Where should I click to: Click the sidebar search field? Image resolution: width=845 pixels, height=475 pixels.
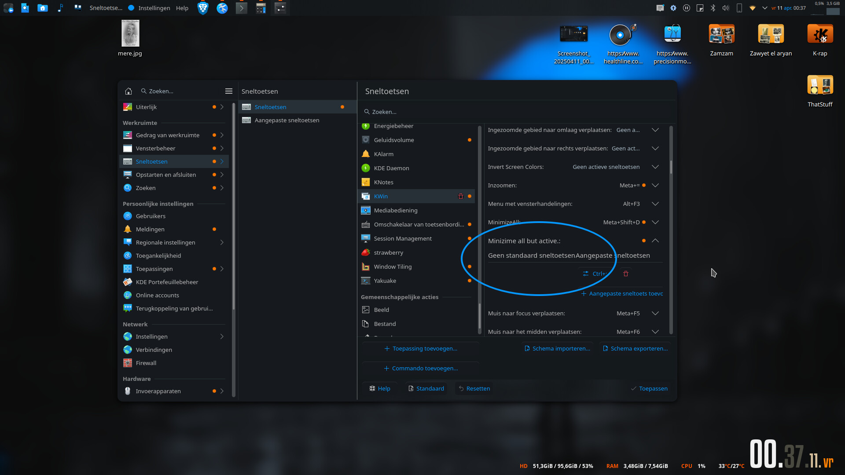180,91
